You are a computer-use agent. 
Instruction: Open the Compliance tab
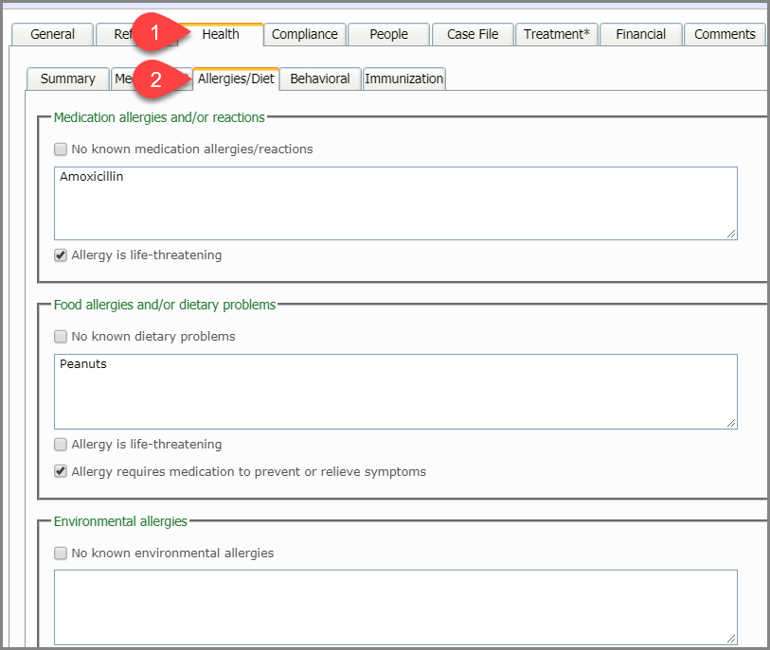coord(304,34)
